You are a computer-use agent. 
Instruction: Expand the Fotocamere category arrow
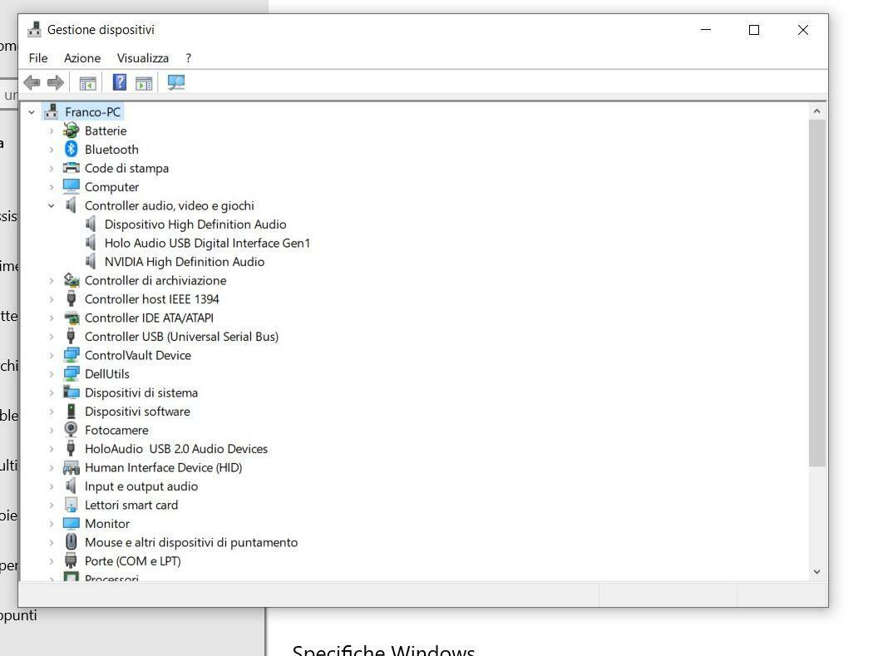pos(52,430)
